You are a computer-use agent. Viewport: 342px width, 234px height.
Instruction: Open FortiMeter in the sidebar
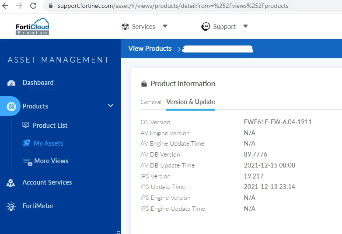pyautogui.click(x=38, y=206)
